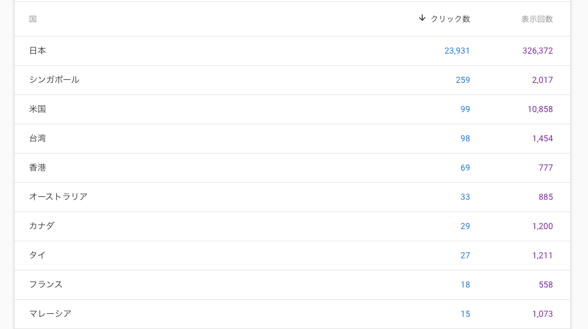Select the 米国 country row
The image size is (588, 329).
(38, 109)
